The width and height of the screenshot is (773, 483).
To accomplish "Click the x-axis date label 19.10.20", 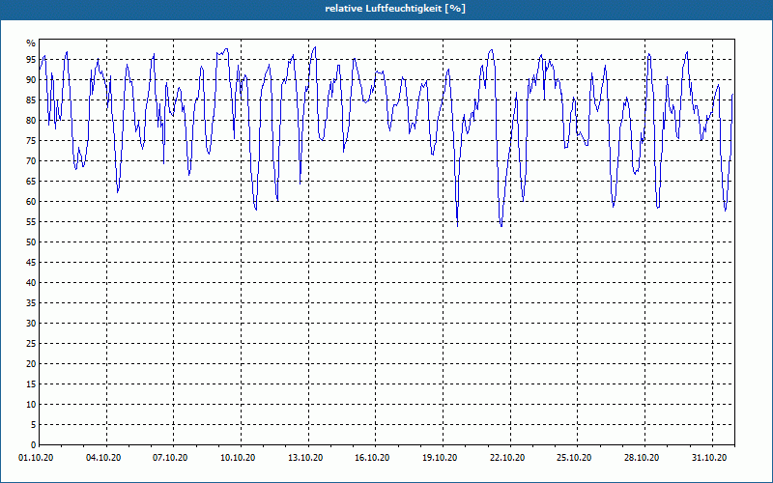I will point(440,458).
